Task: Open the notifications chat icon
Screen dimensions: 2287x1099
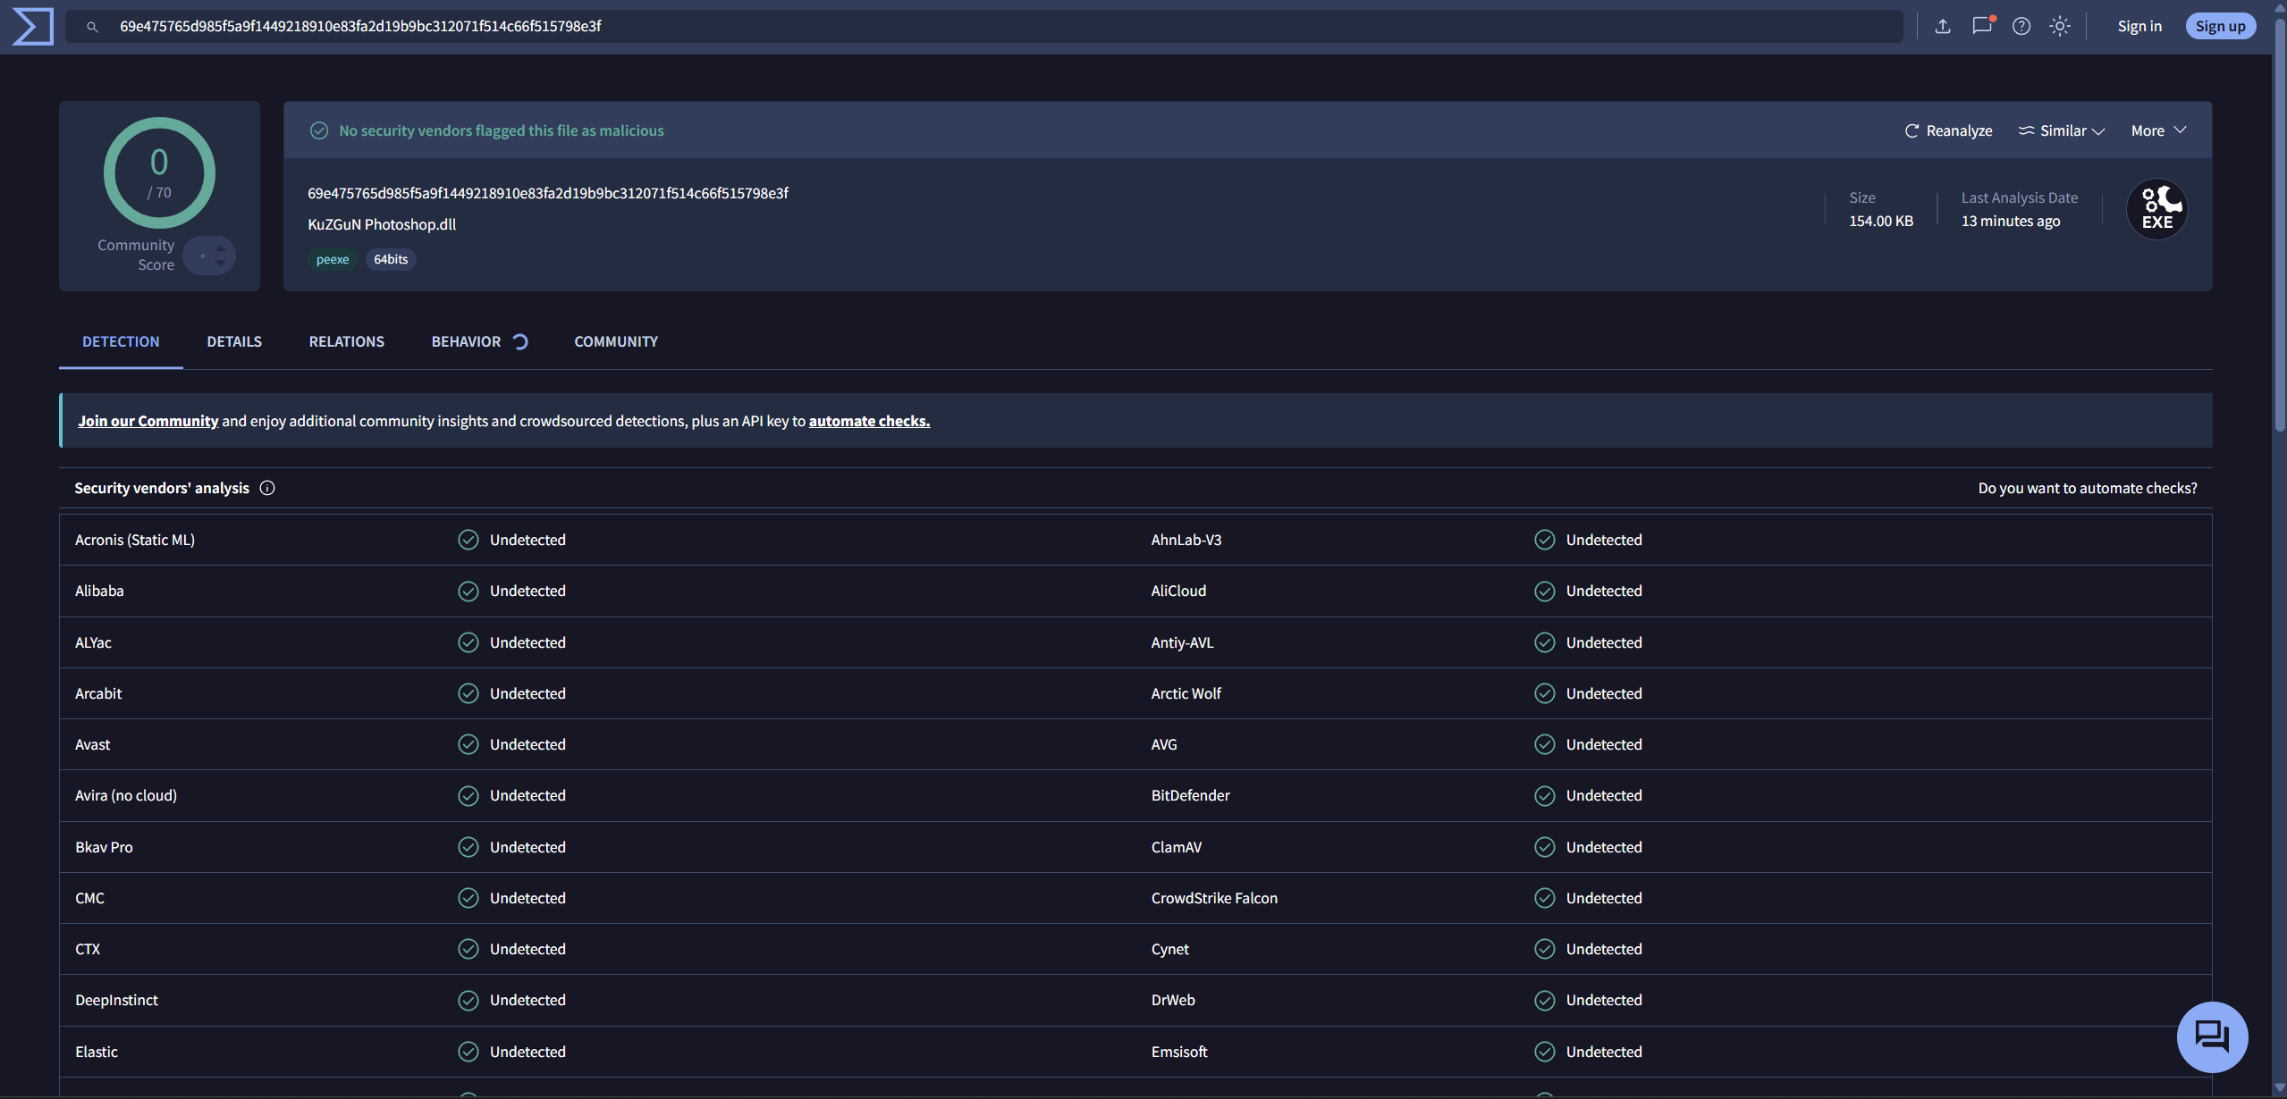Action: (1982, 26)
